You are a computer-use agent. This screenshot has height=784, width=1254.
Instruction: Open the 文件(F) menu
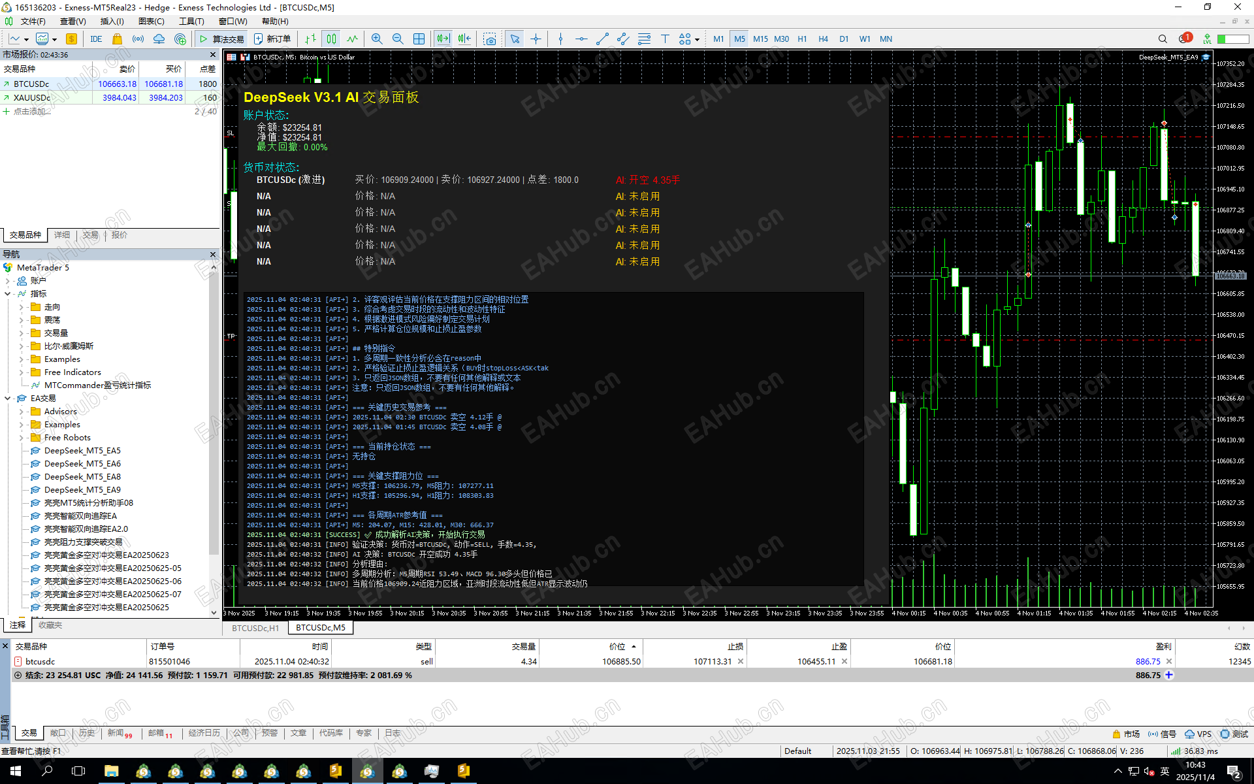pyautogui.click(x=33, y=22)
